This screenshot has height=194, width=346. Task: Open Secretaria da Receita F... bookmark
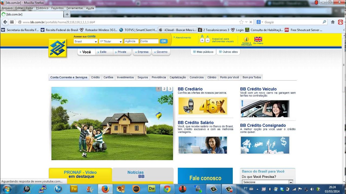click(x=20, y=30)
